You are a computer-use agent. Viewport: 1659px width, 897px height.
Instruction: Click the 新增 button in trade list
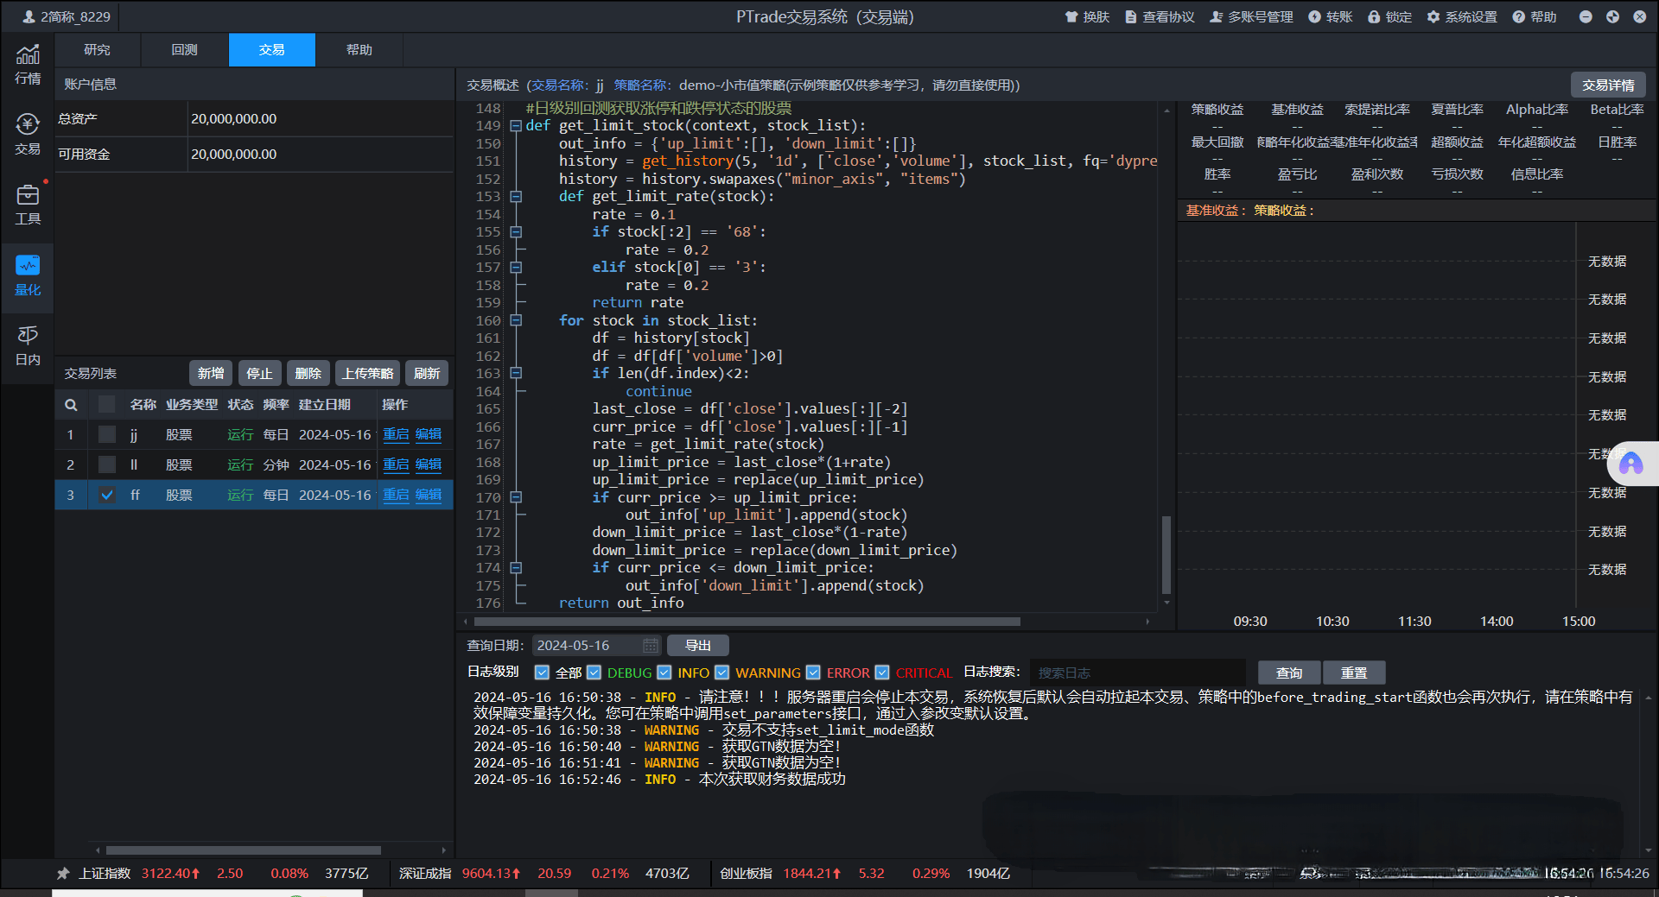pos(211,373)
